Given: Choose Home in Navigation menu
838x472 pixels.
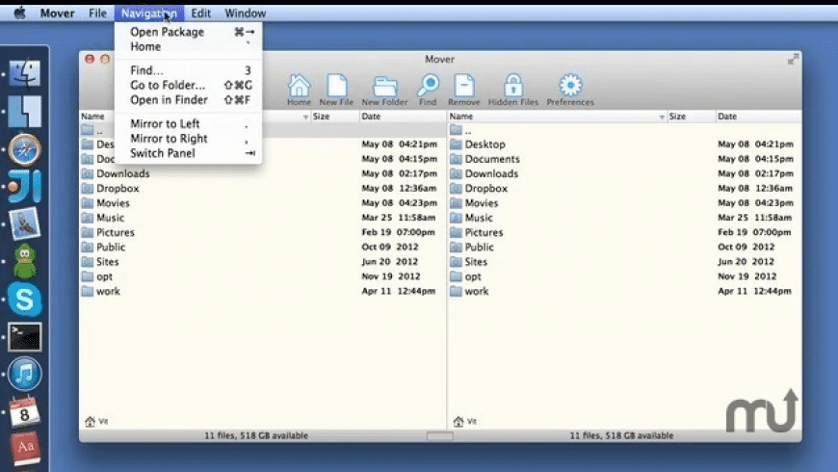Looking at the screenshot, I should [188, 46].
